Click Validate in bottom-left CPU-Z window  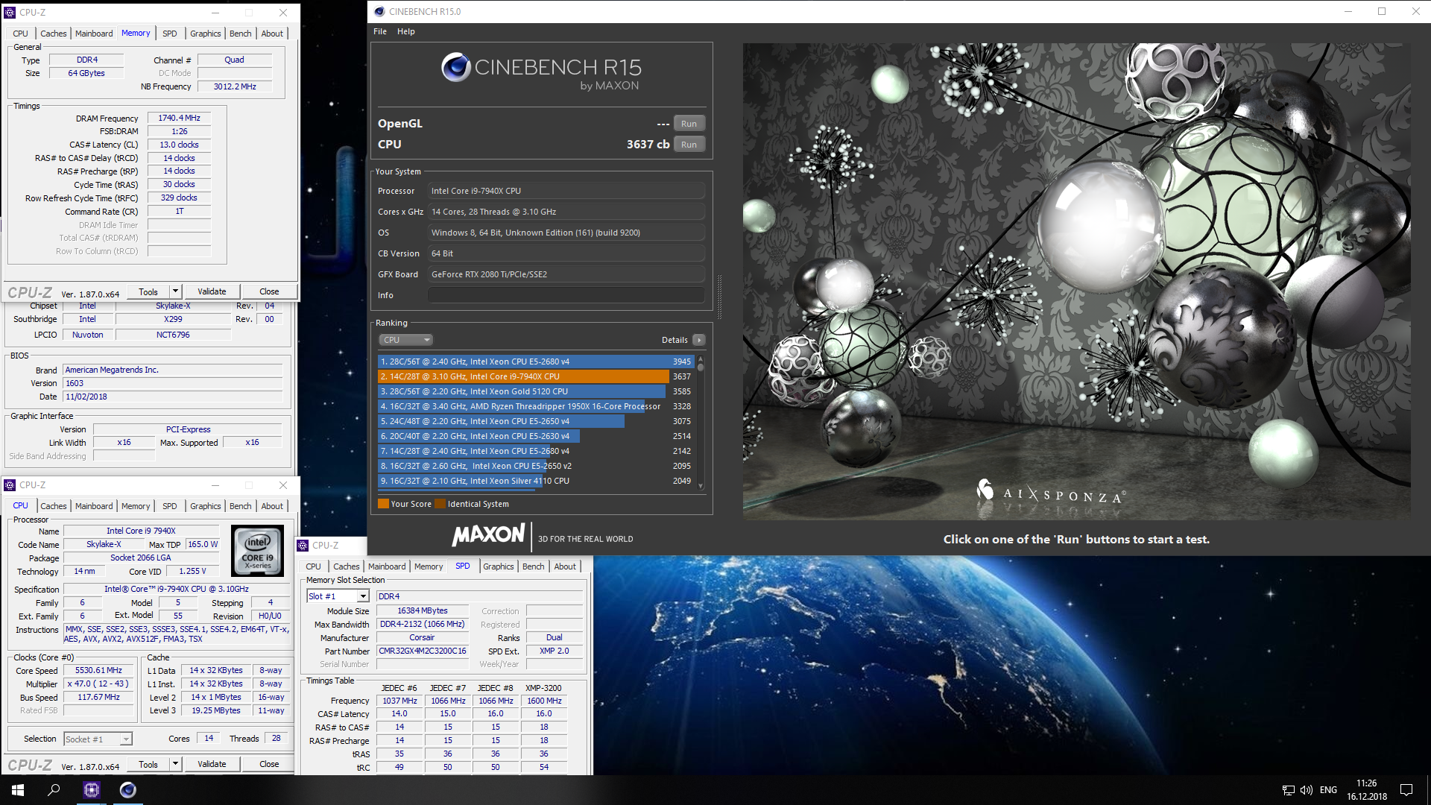[212, 765]
